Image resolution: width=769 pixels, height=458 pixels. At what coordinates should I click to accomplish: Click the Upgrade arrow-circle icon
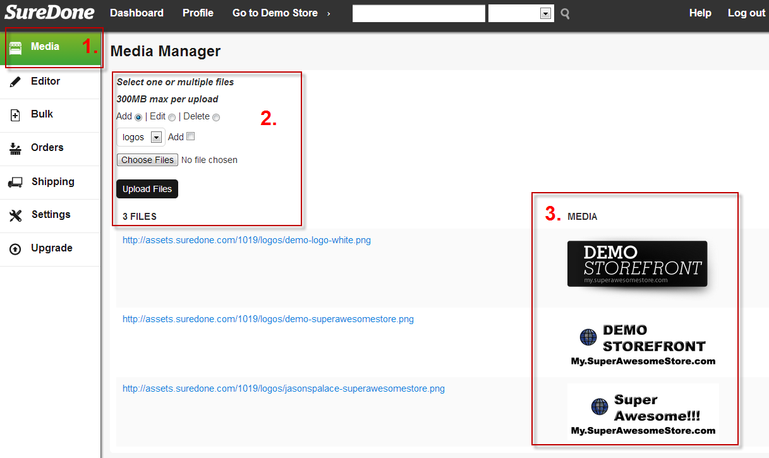point(16,249)
